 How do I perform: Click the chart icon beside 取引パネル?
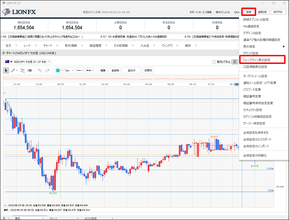click(235, 62)
